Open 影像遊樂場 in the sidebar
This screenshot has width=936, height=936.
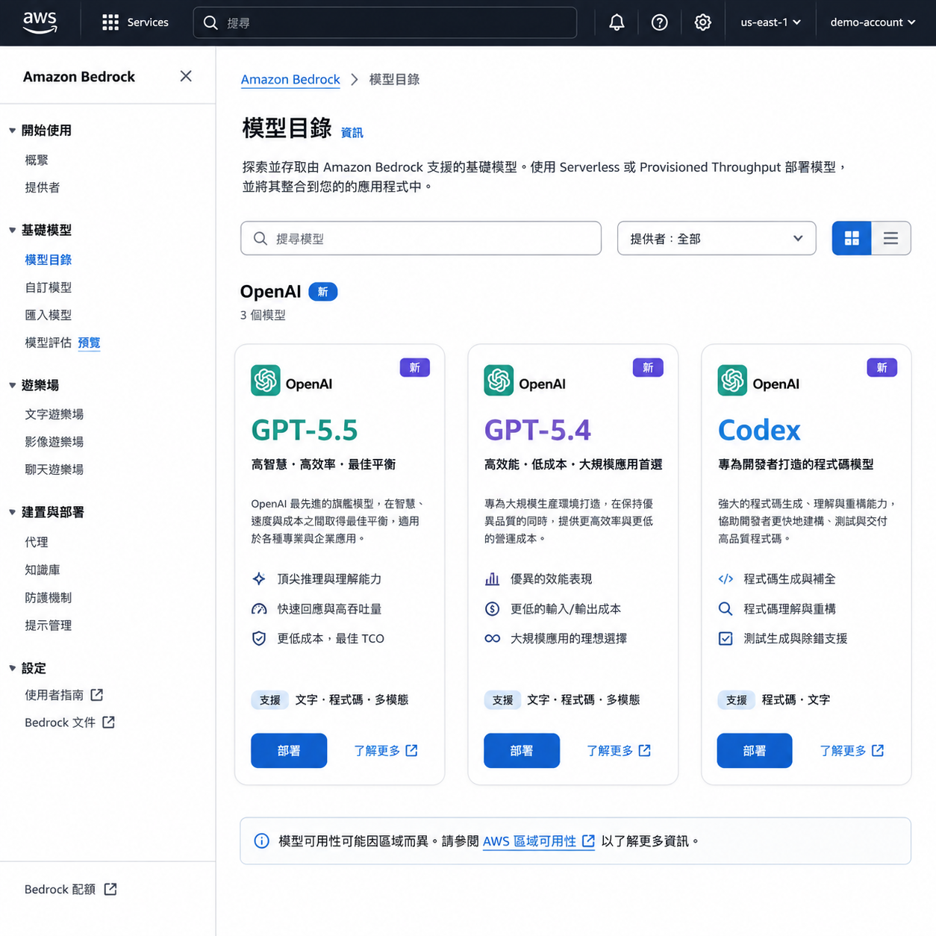pos(54,442)
